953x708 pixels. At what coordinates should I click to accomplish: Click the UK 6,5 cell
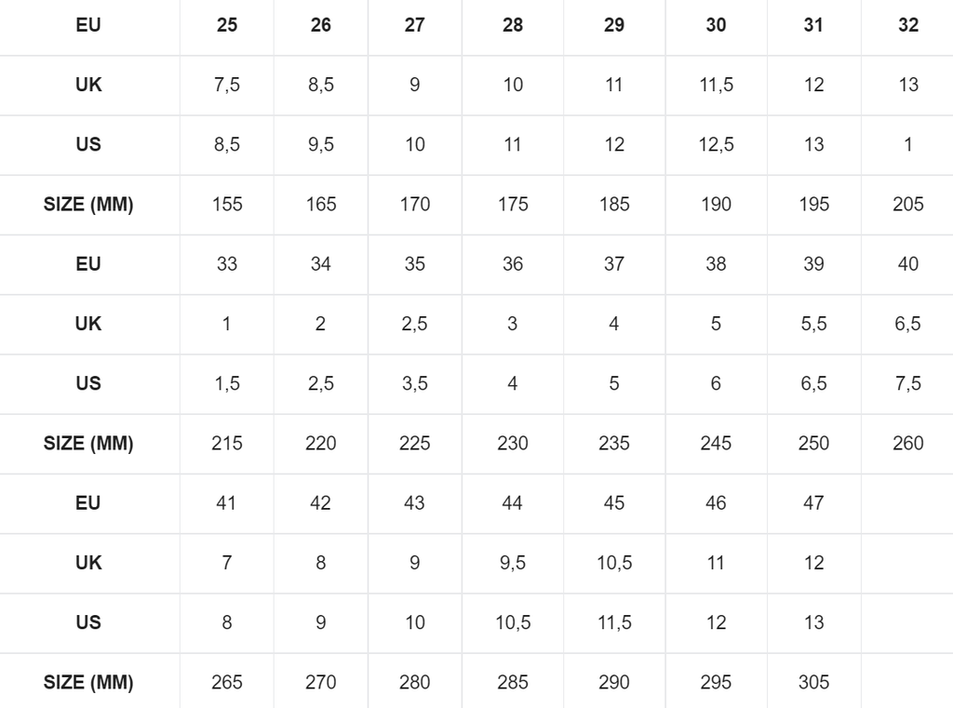908,324
